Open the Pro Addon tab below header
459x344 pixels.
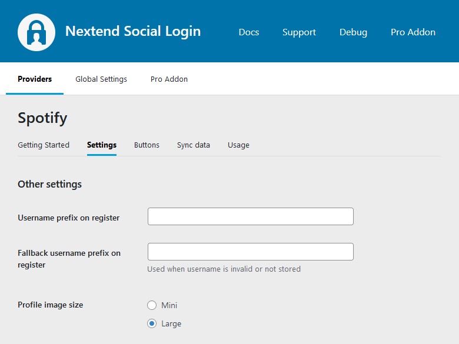click(x=169, y=79)
